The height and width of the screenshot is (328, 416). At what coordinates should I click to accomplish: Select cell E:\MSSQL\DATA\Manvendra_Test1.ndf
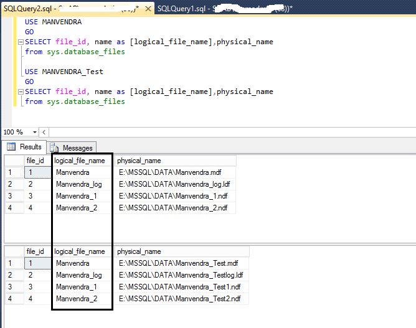(182, 287)
